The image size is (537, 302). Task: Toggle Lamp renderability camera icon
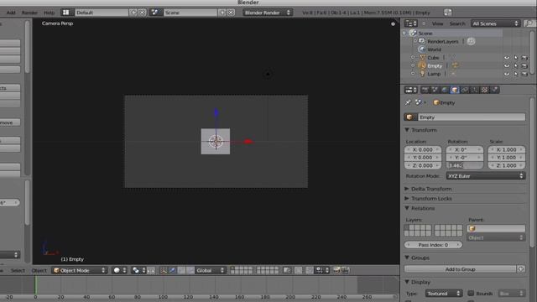coord(524,74)
